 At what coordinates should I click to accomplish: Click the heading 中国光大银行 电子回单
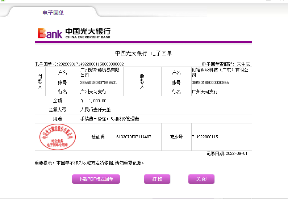[x=143, y=54]
